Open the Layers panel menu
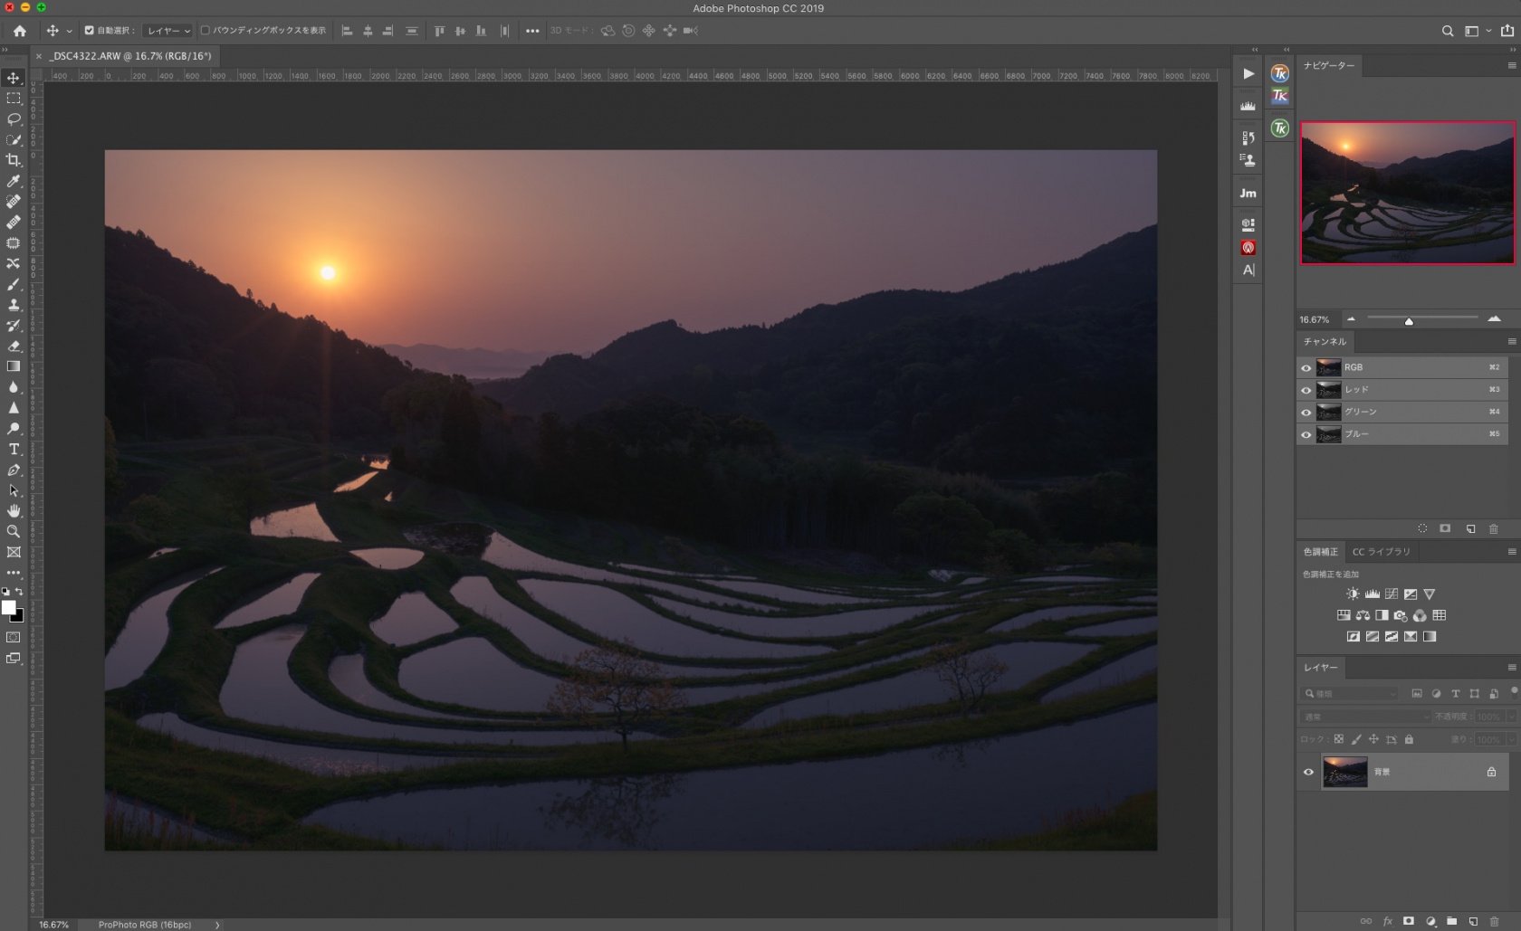This screenshot has width=1521, height=931. (x=1512, y=668)
